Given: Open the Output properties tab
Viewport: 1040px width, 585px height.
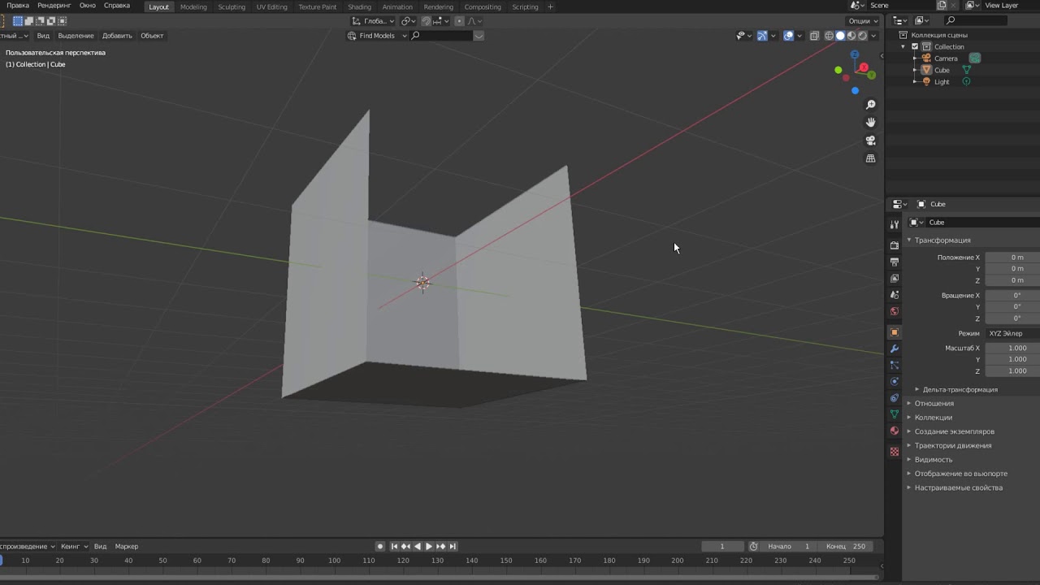Looking at the screenshot, I should click(895, 262).
